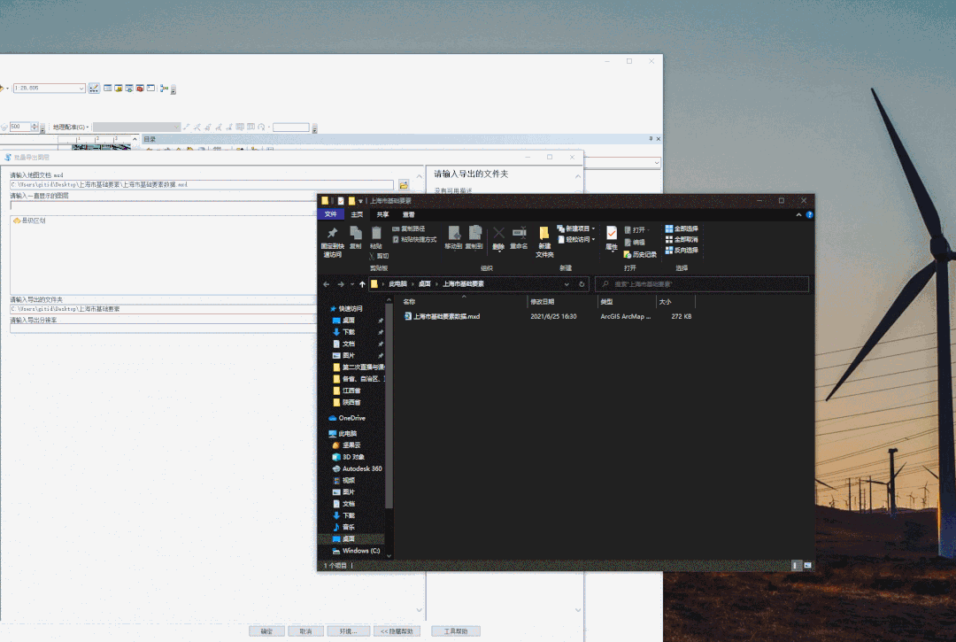Switch to the 共享 ribbon tab

pyautogui.click(x=382, y=214)
